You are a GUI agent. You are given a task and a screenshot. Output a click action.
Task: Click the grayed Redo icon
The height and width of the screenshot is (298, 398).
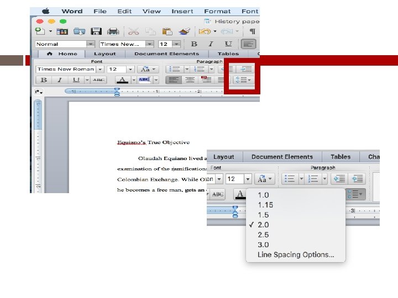coord(227,31)
